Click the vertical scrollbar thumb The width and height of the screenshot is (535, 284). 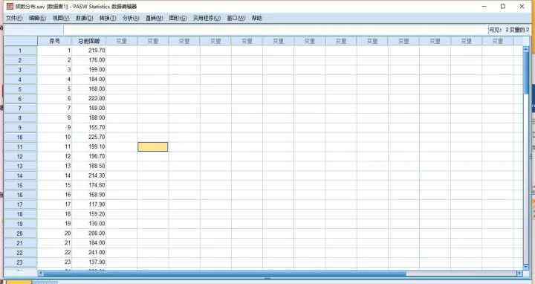[x=526, y=72]
